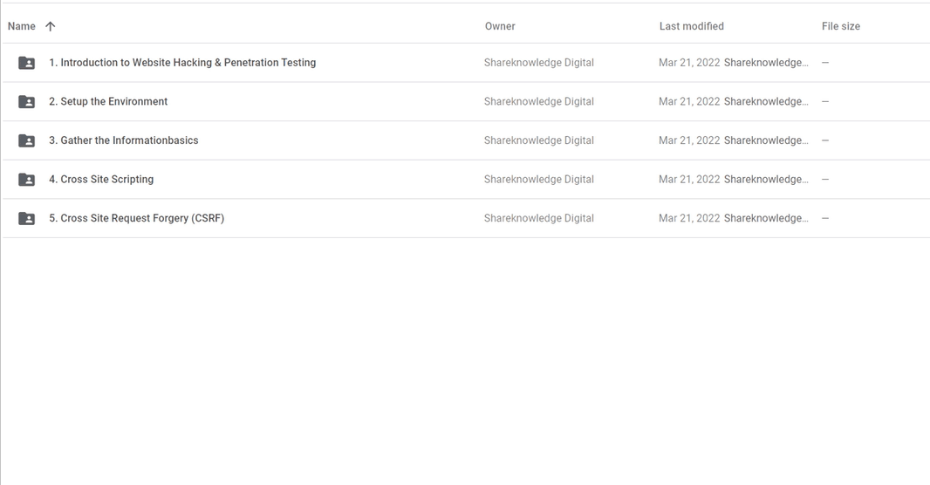The height and width of the screenshot is (485, 930).
Task: Click the modified date of Gather the Informationbasics
Action: point(689,140)
